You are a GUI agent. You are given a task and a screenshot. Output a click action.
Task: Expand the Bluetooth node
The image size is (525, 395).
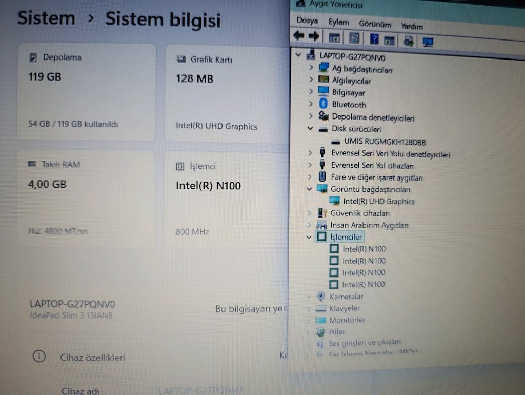[311, 104]
